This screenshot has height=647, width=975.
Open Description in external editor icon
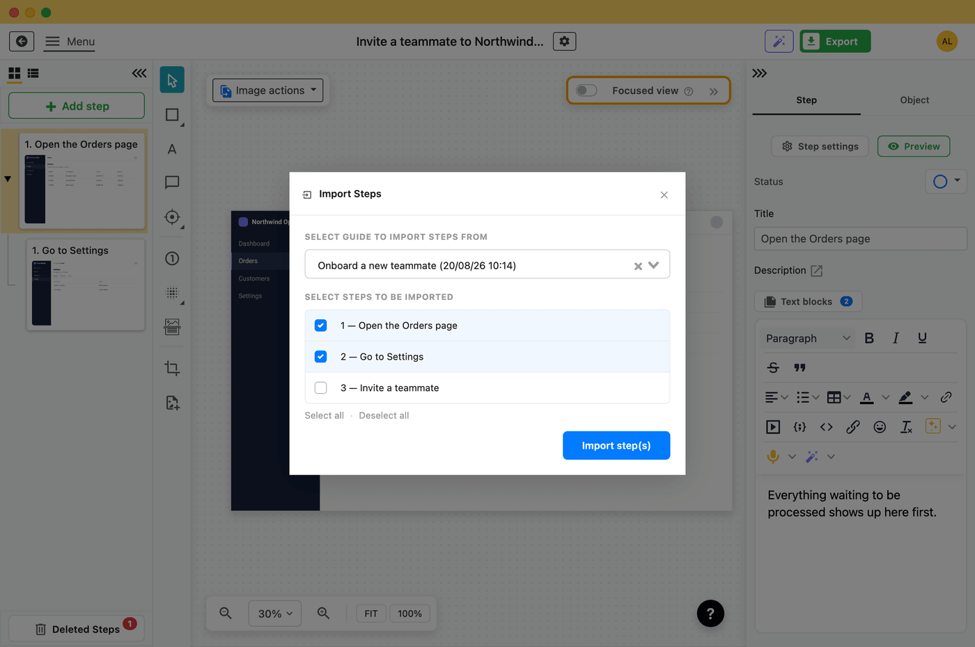tap(817, 271)
